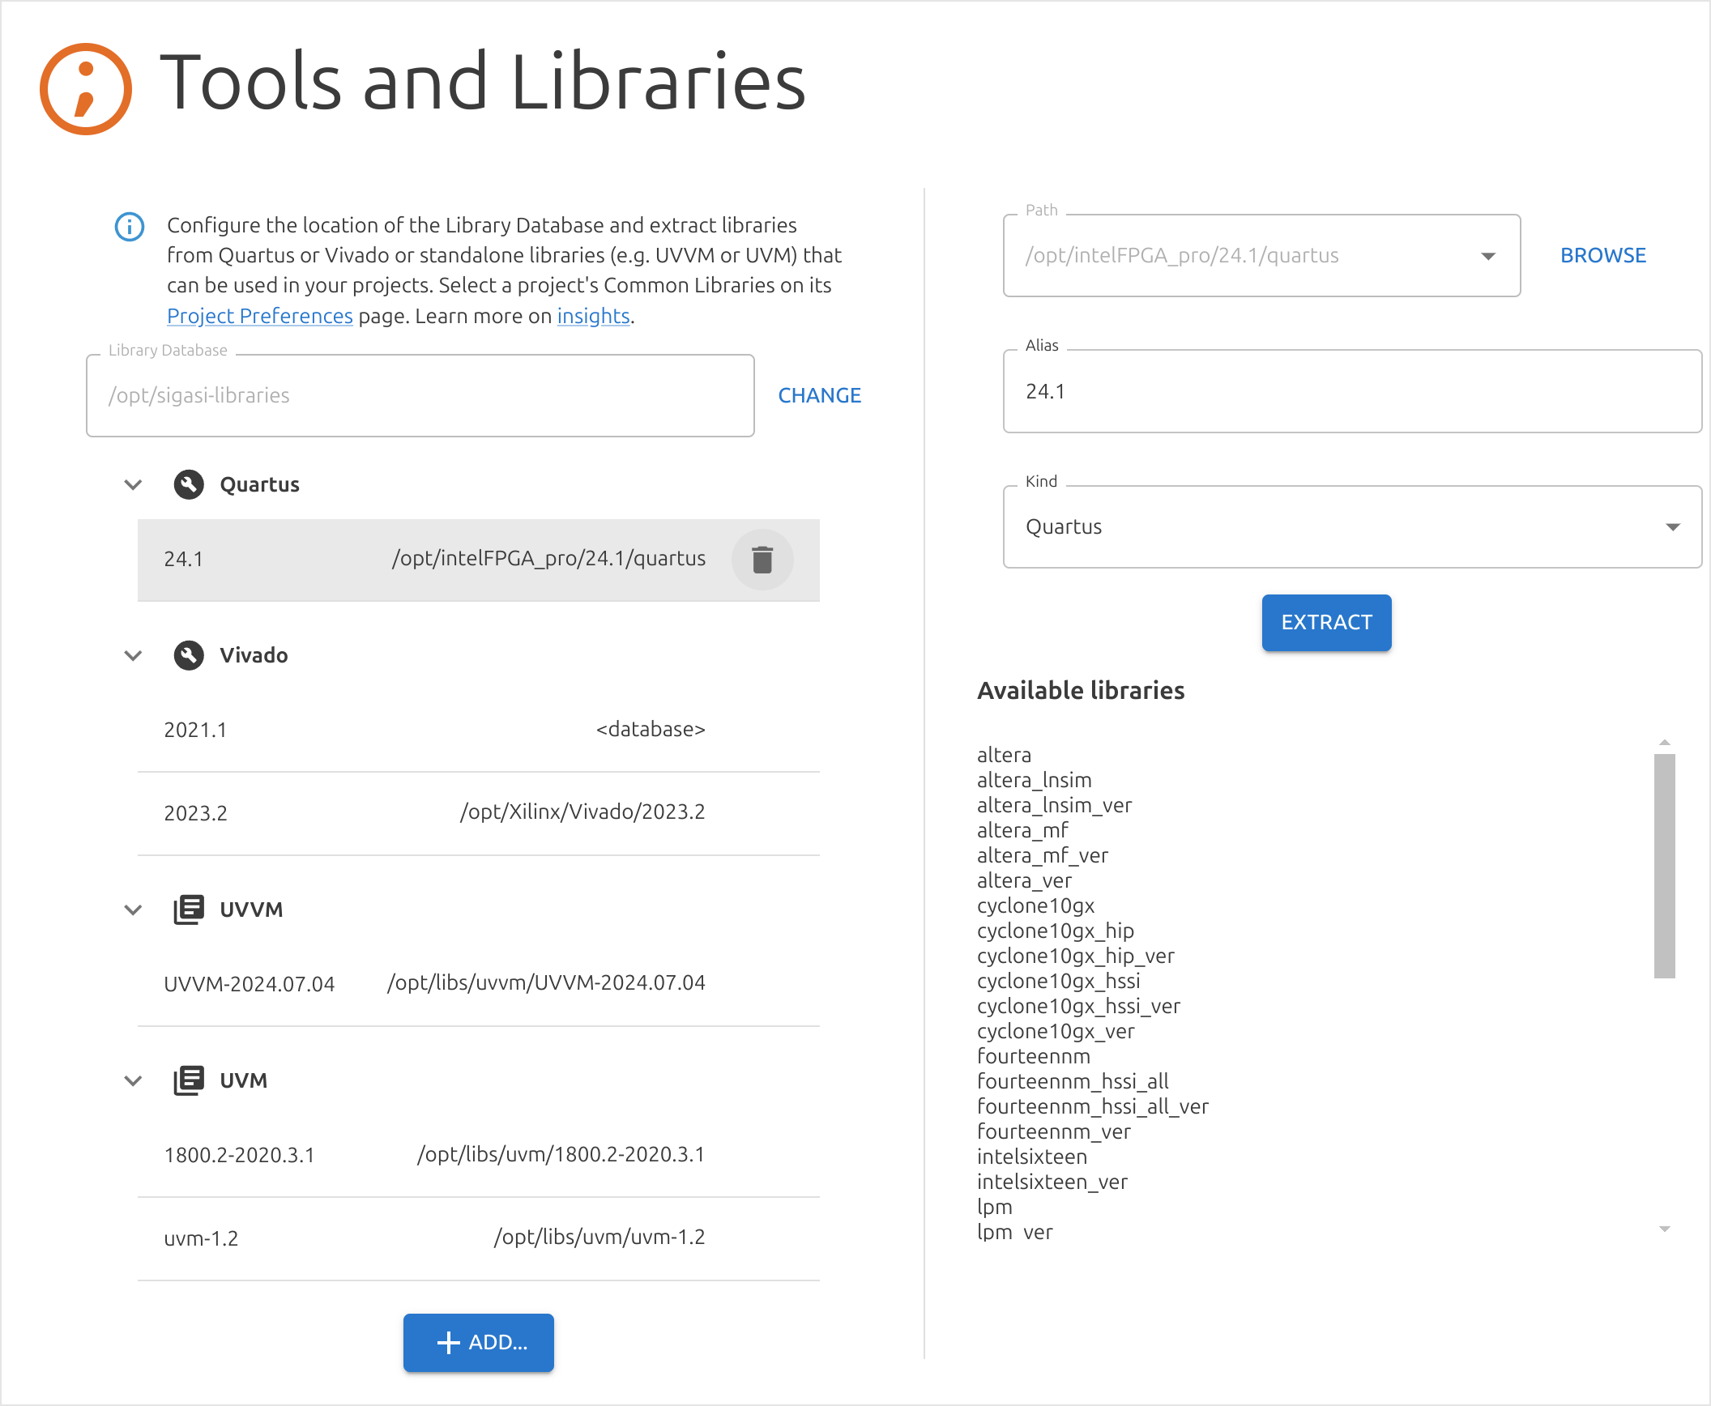Open the insights link
Screen dimensions: 1711x1406
click(593, 316)
